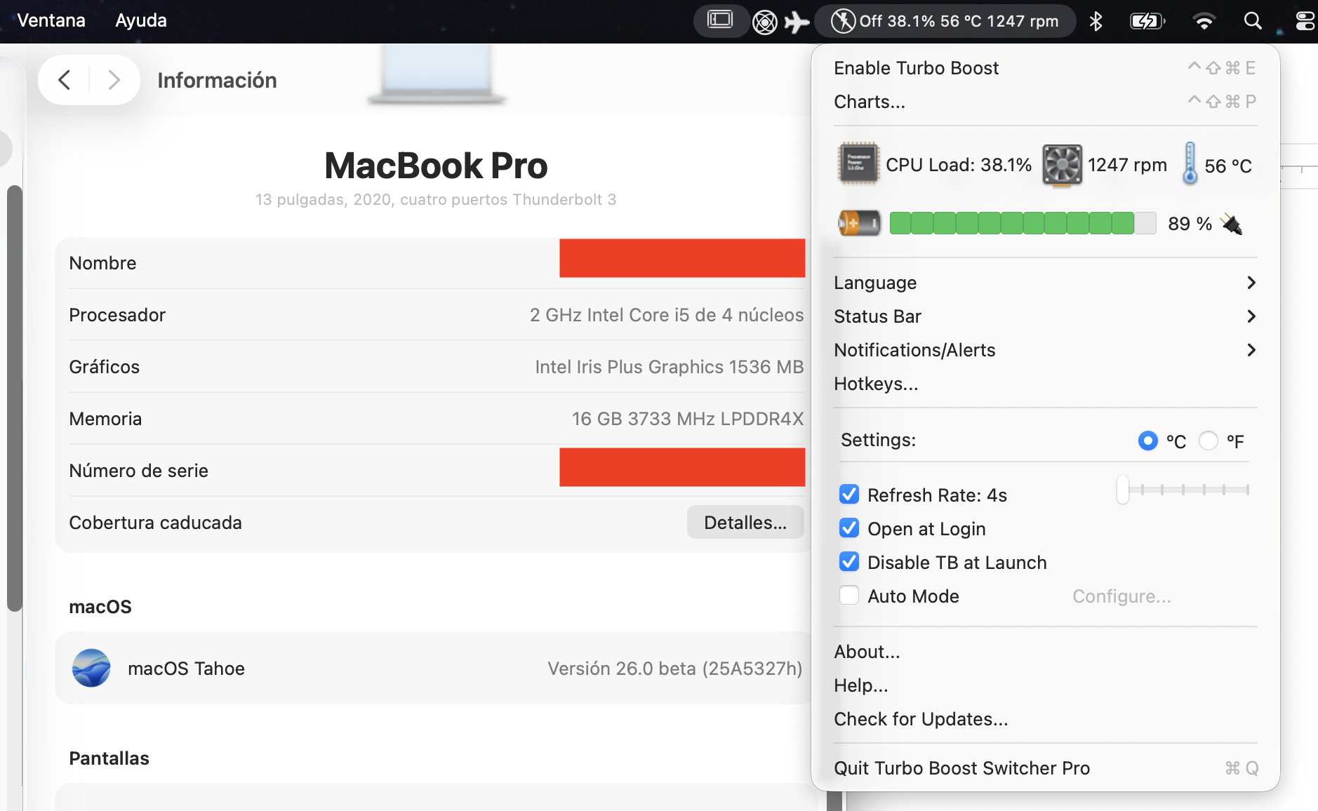The image size is (1318, 811).
Task: Click the CPU chip icon beside CPU Load
Action: pyautogui.click(x=858, y=163)
